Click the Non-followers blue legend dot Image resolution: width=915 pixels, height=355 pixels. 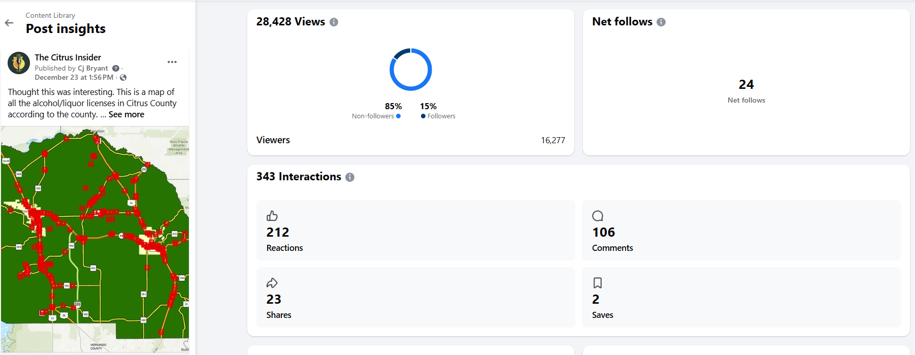[398, 116]
